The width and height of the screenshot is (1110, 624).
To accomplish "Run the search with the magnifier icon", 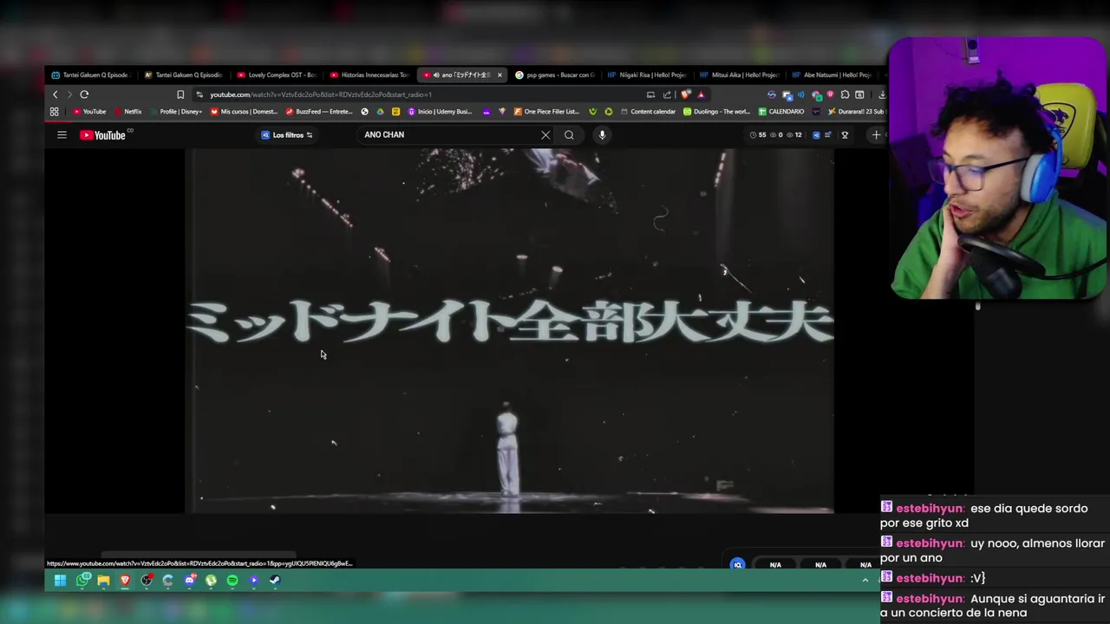I will [x=569, y=135].
